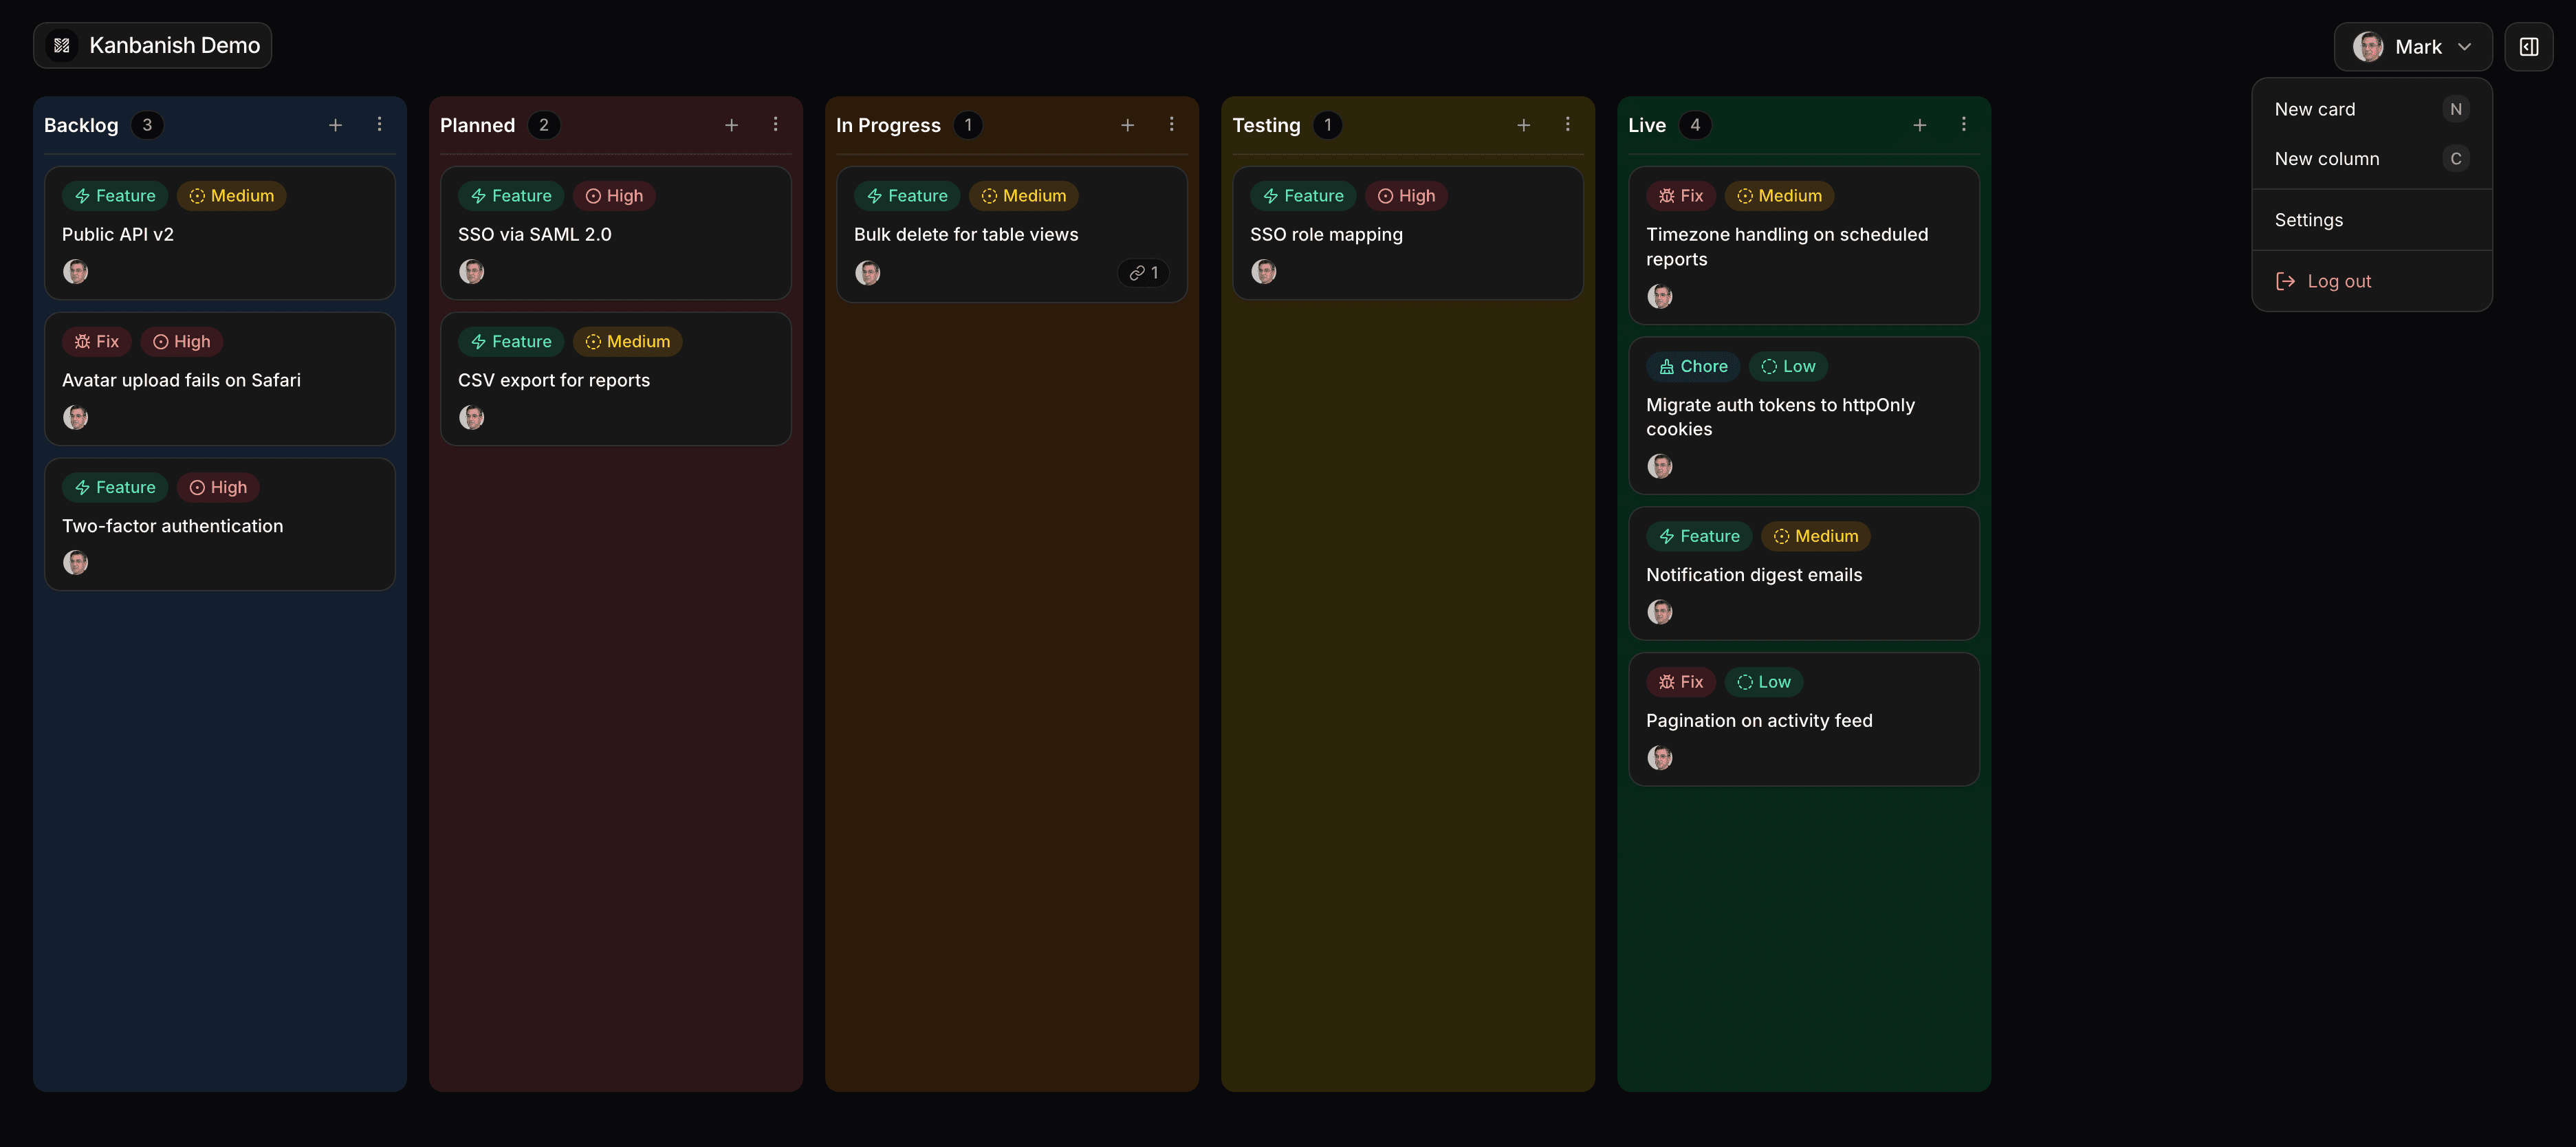Add a card to the Live column
The image size is (2576, 1147).
click(x=1920, y=125)
